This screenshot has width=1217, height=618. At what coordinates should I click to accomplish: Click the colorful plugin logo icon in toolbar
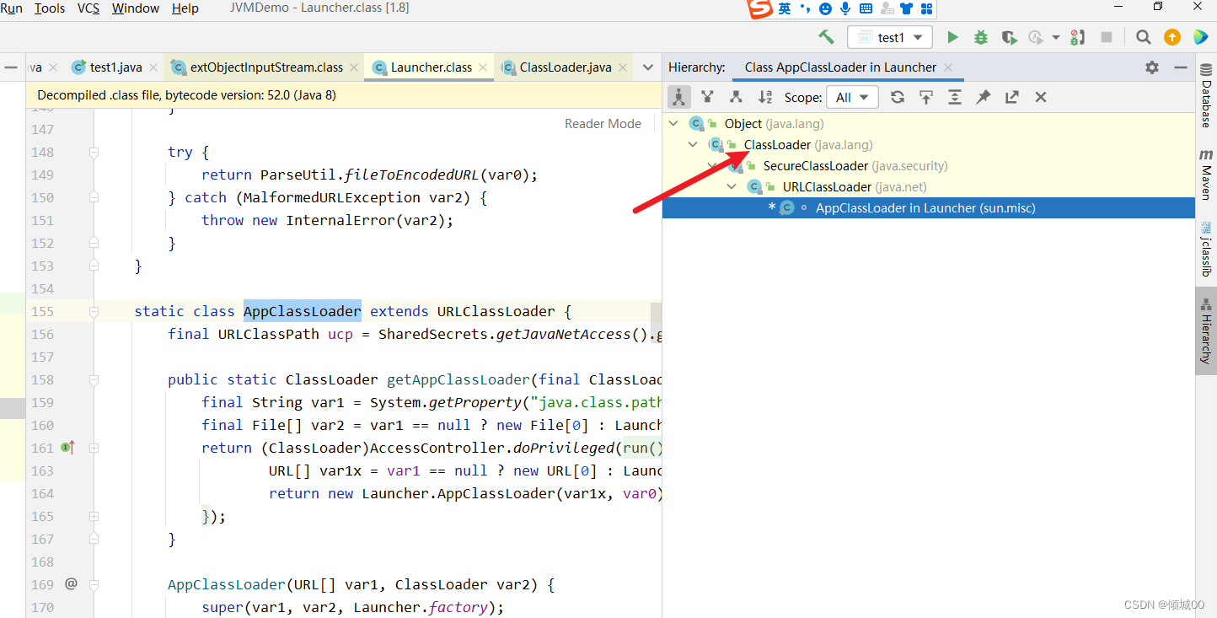[x=1199, y=37]
